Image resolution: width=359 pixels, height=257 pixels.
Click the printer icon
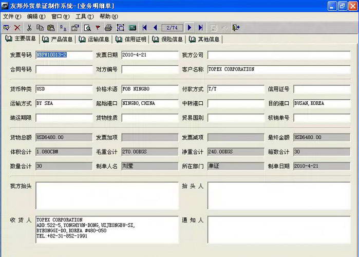click(108, 28)
